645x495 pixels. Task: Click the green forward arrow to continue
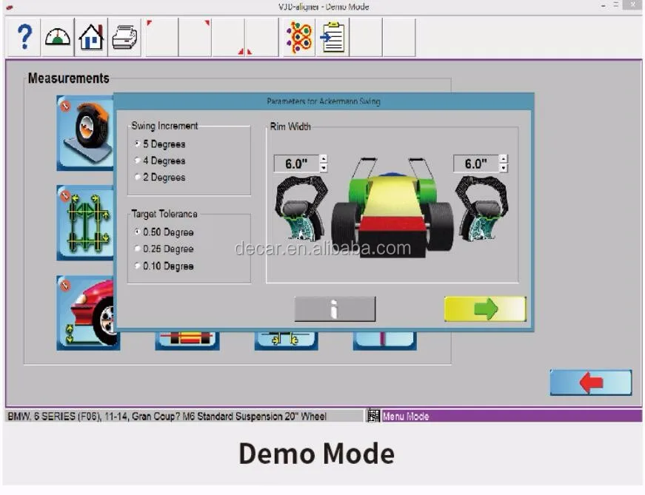pos(485,309)
